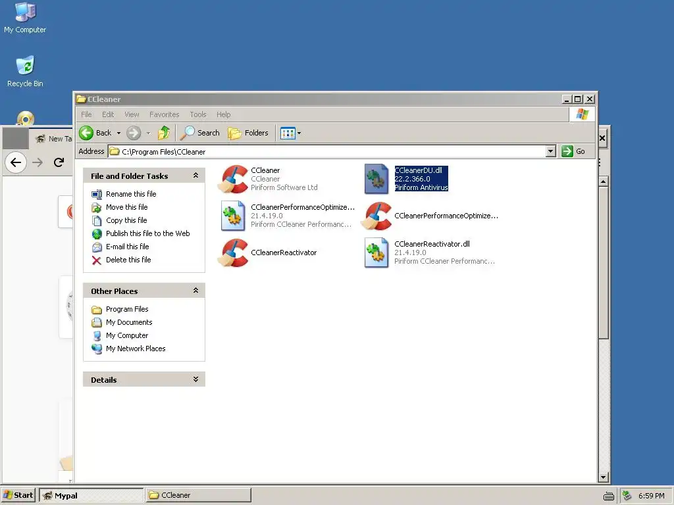Click the Rename this file icon
The width and height of the screenshot is (674, 505).
97,194
